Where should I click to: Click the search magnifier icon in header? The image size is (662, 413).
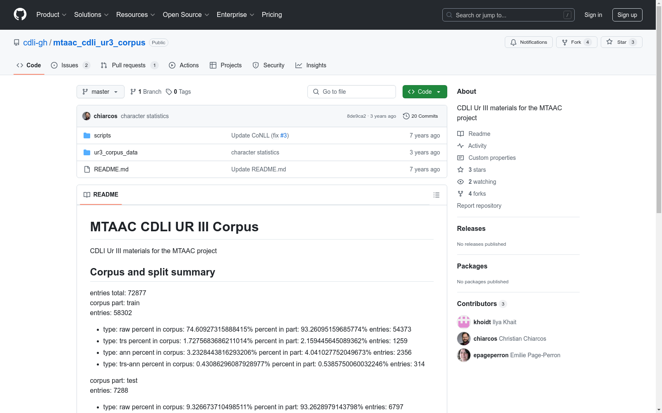coord(449,15)
